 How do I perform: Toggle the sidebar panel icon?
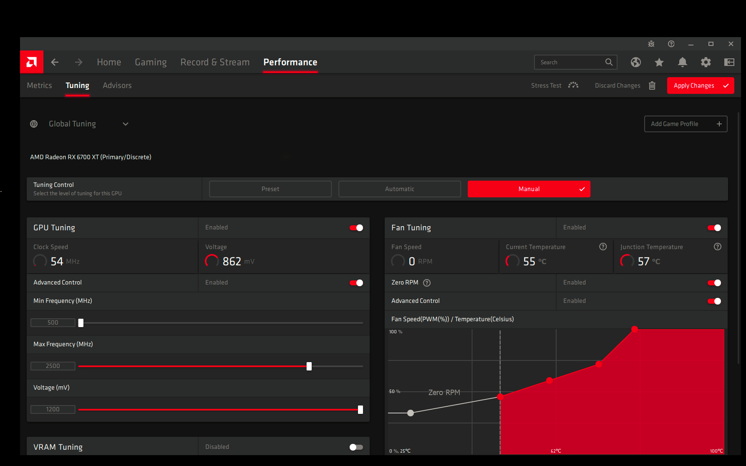coord(729,62)
